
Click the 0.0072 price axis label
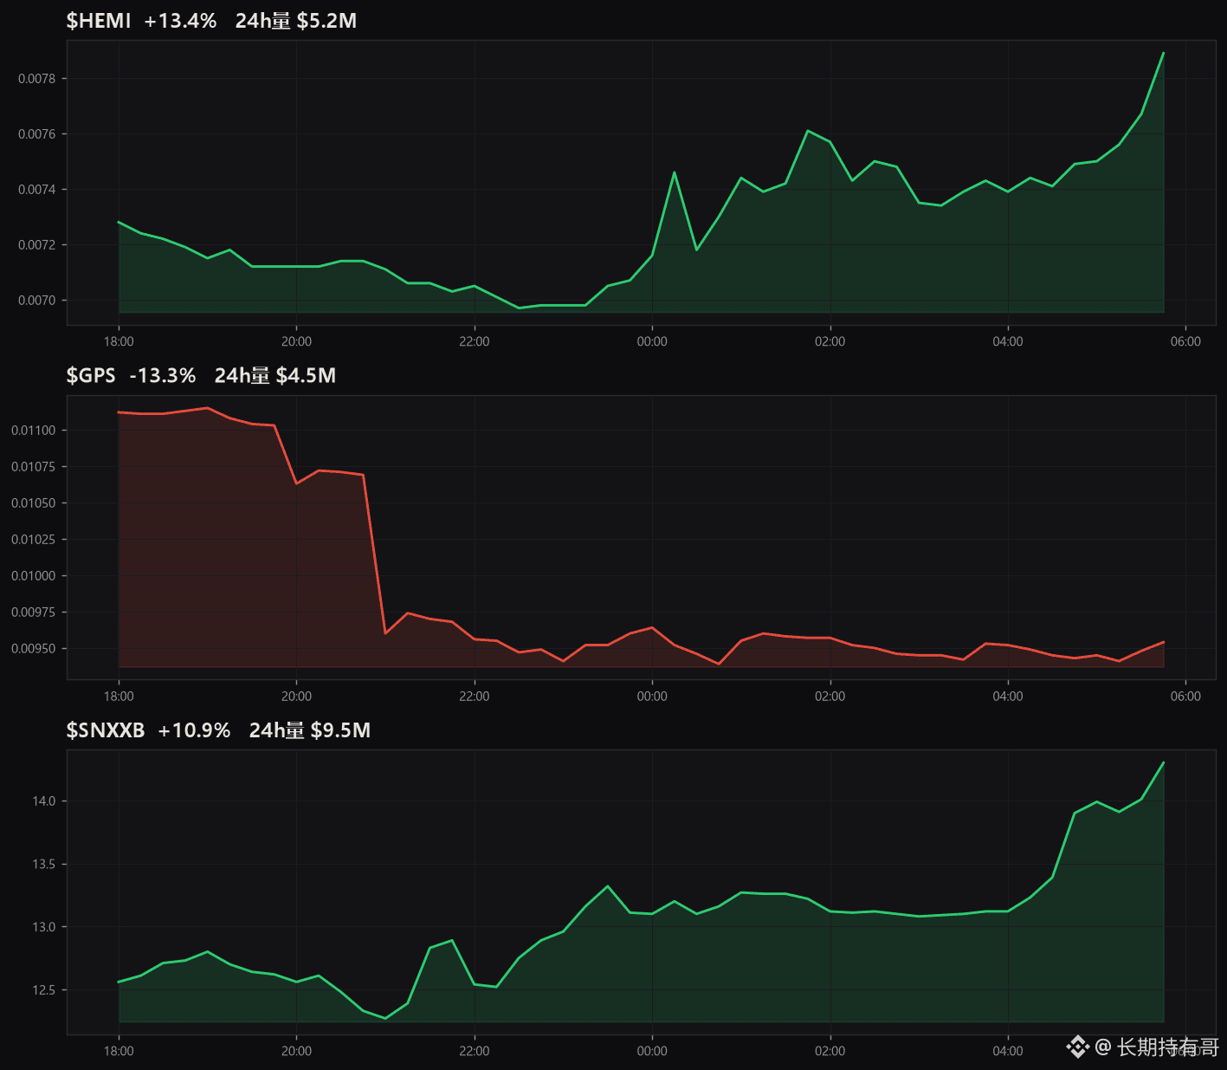click(x=36, y=245)
